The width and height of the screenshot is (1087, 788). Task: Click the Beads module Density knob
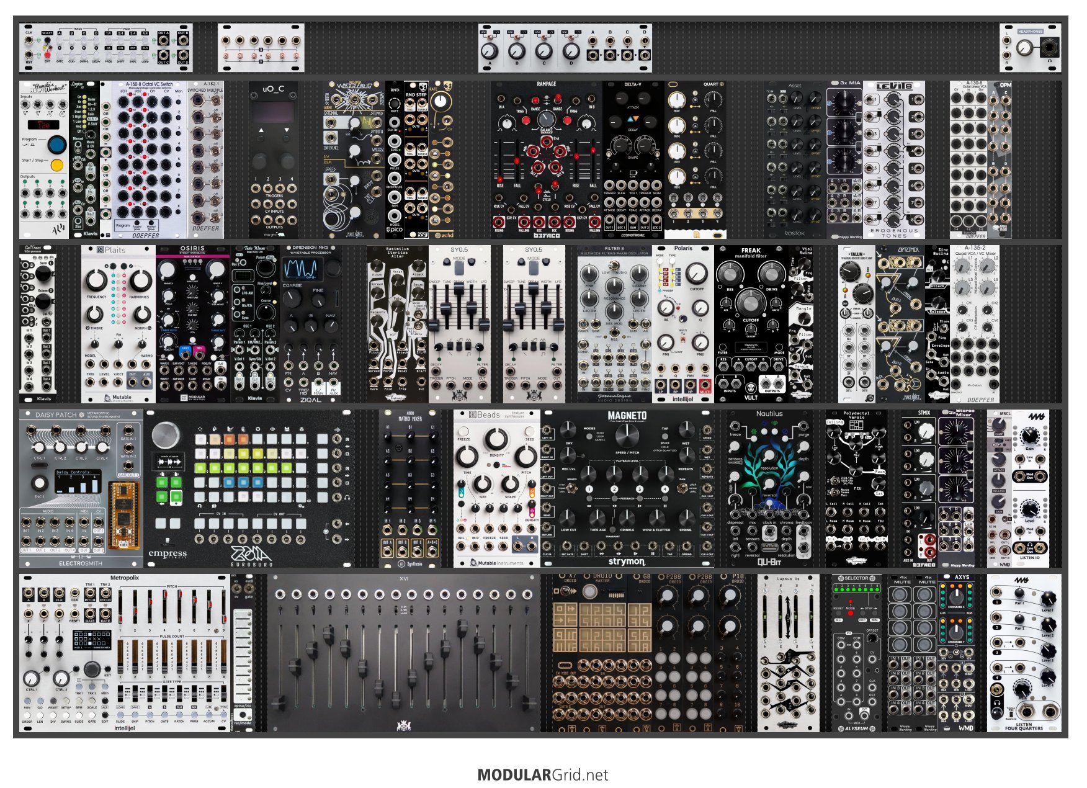[496, 439]
